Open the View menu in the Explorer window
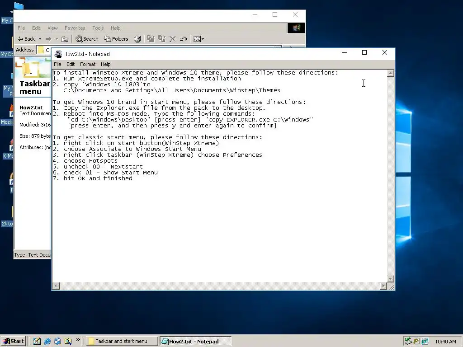The height and width of the screenshot is (347, 463). (x=52, y=28)
